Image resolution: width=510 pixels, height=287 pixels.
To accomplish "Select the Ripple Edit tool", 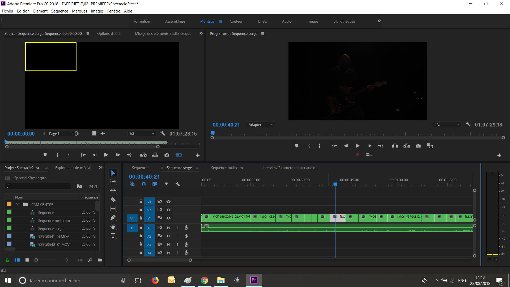I will click(113, 191).
